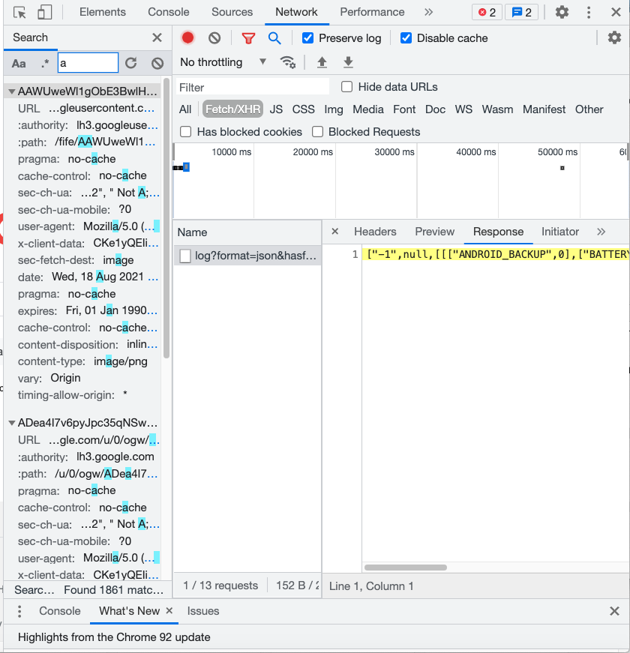Select the log?format=json request row
Screen dimensions: 630x653
(247, 256)
